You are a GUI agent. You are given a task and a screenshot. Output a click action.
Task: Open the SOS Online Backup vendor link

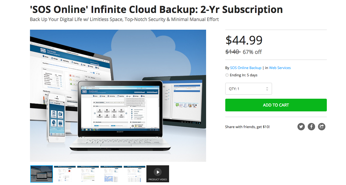(x=246, y=68)
